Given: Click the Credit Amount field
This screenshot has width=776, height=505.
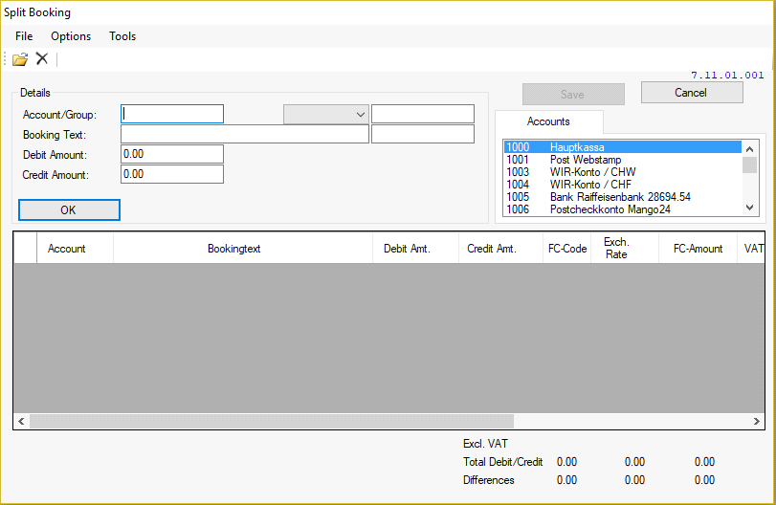Looking at the screenshot, I should pos(172,174).
